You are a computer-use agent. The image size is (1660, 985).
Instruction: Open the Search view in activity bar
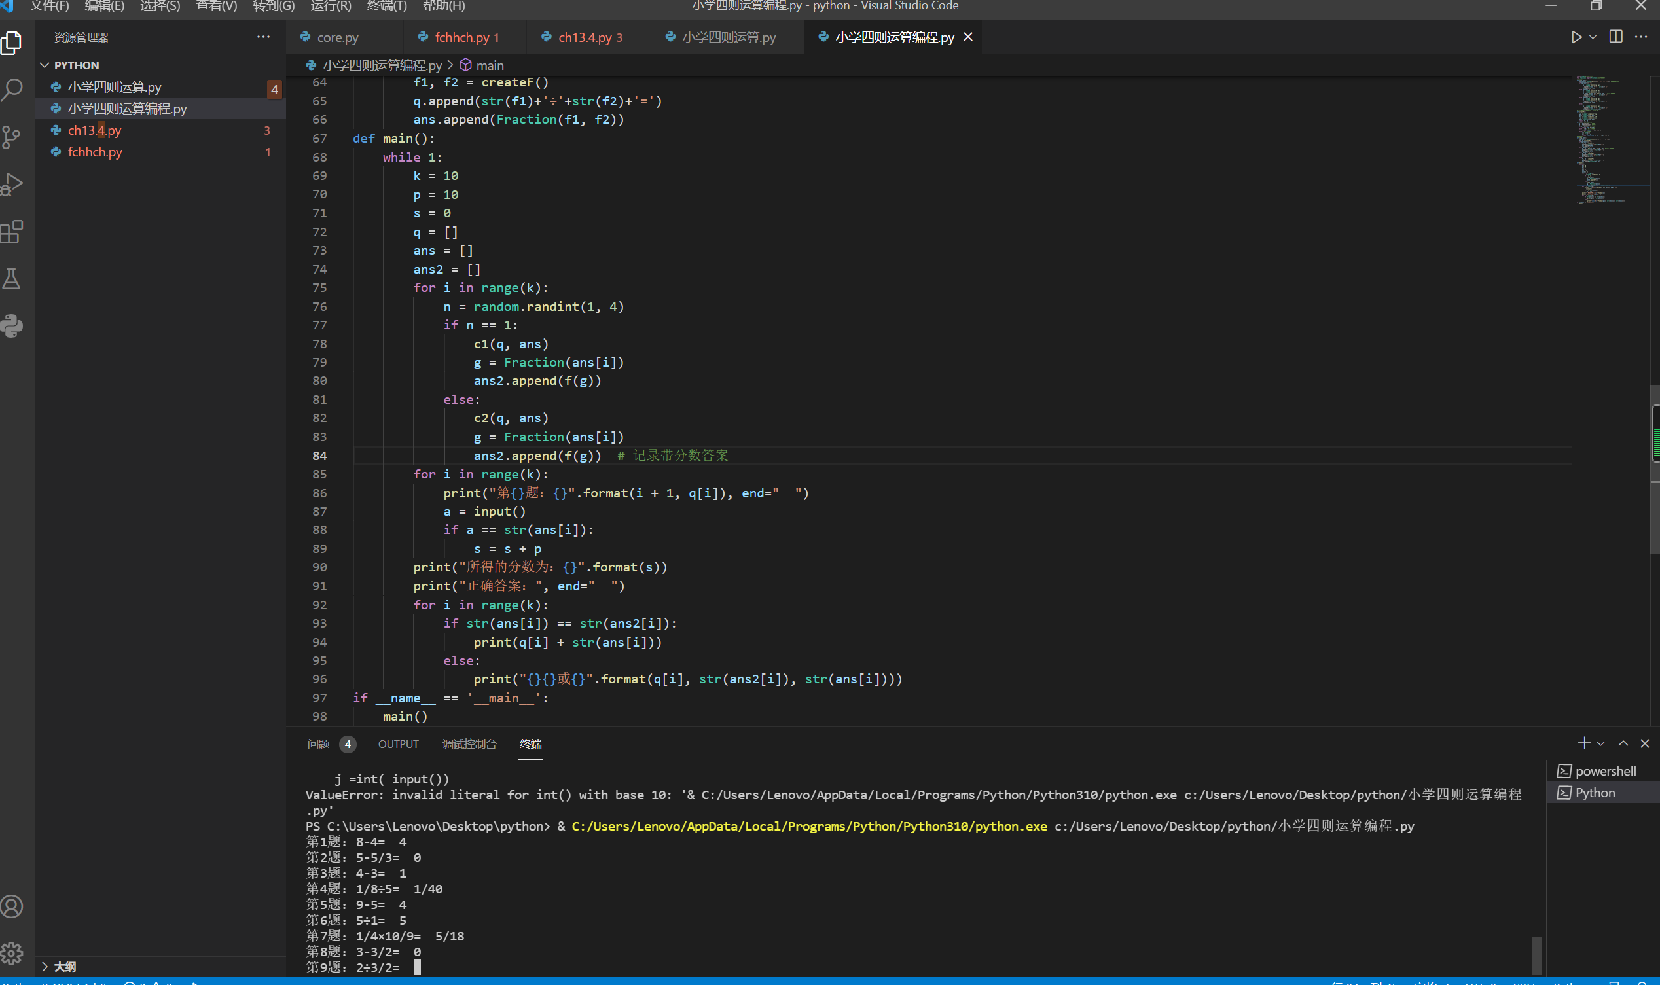12,90
